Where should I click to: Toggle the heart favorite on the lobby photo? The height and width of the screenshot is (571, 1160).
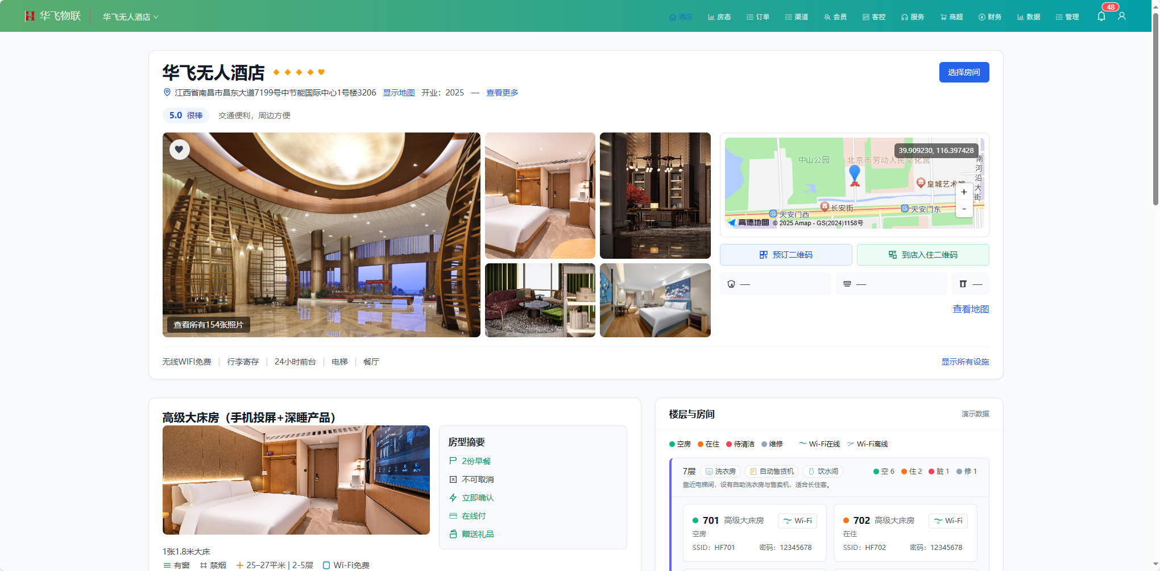click(x=180, y=150)
